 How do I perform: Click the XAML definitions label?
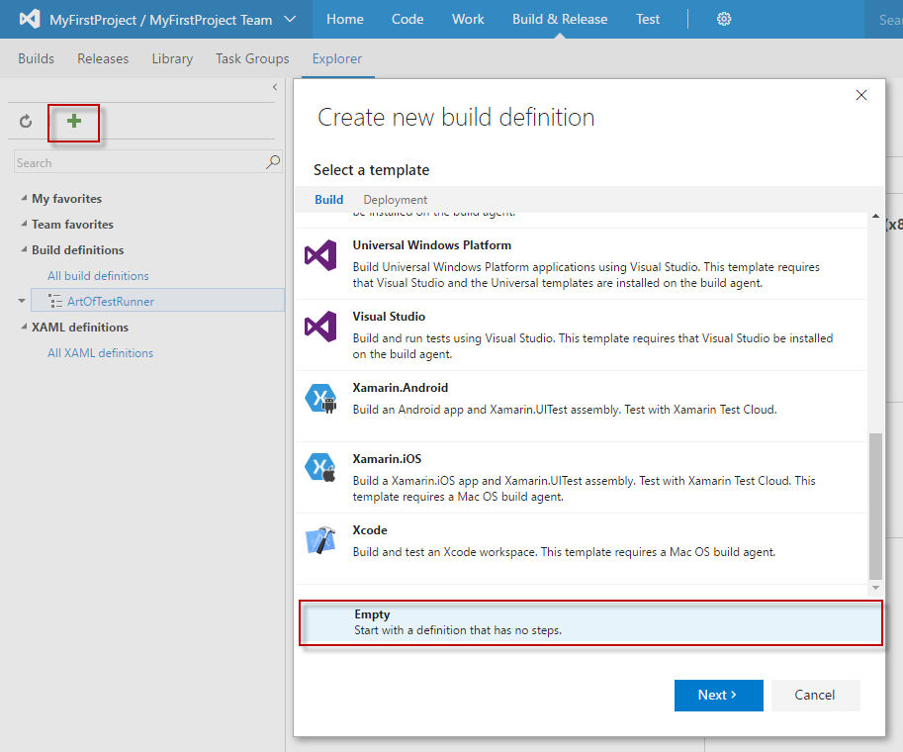[80, 328]
